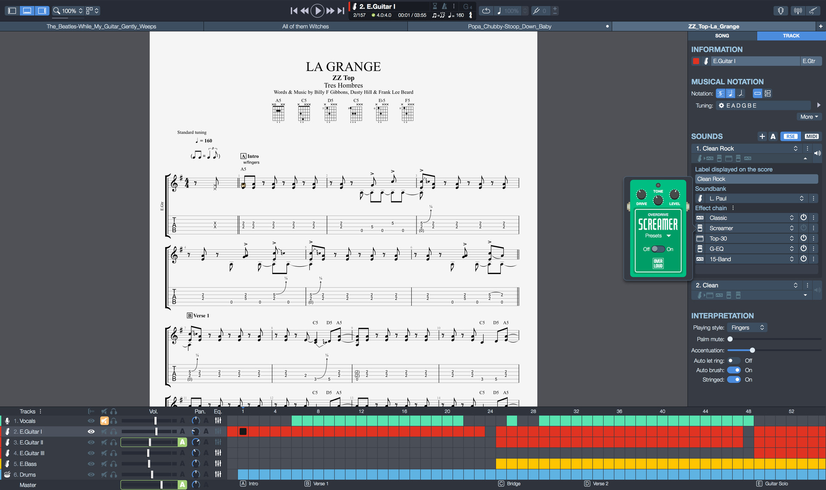The width and height of the screenshot is (826, 490).
Task: Drag the Accentuation slider in Interpretation panel
Action: pyautogui.click(x=752, y=350)
